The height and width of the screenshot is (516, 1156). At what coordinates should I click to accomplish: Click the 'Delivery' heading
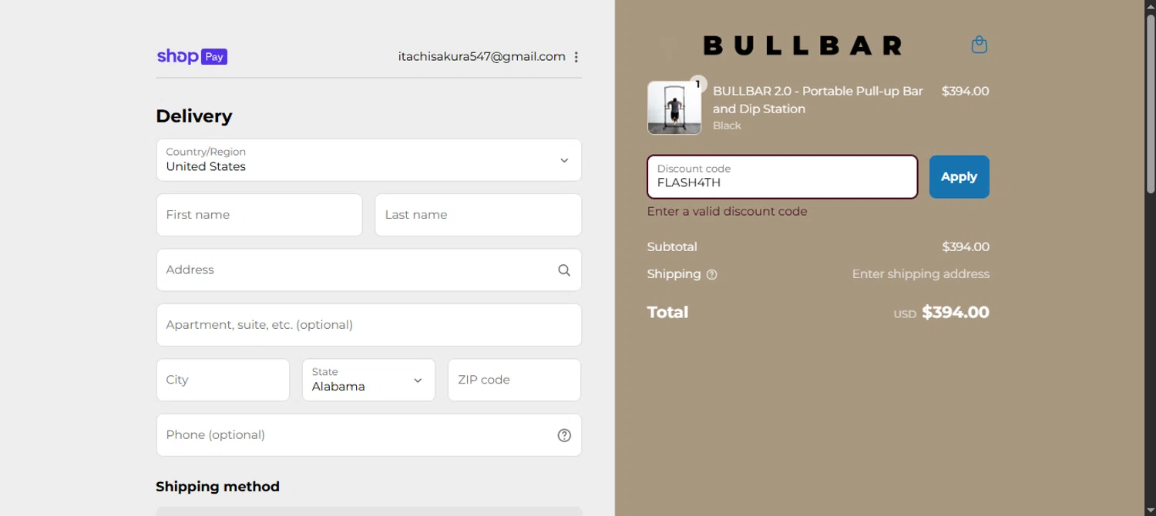pos(193,116)
